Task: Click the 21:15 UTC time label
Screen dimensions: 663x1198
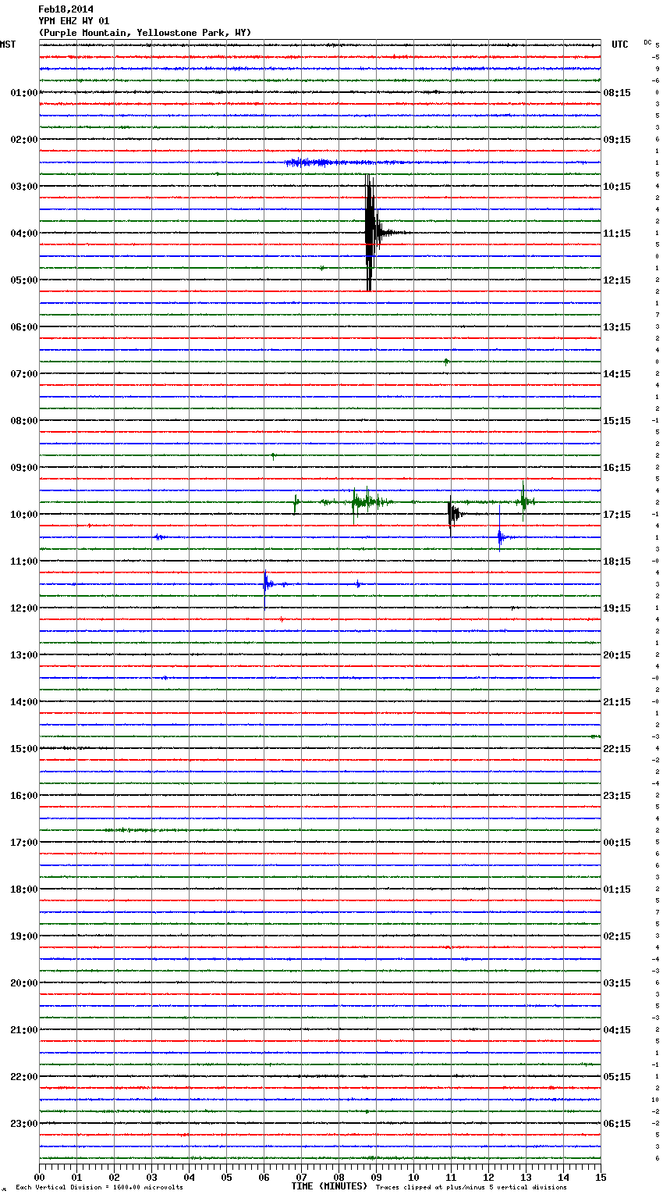Action: pyautogui.click(x=617, y=702)
